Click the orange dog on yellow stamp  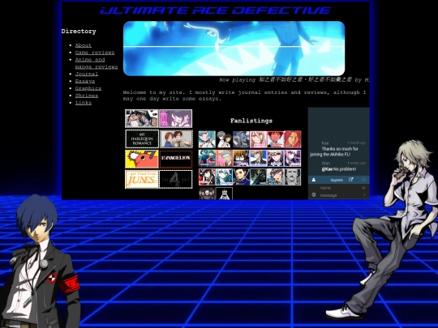pyautogui.click(x=142, y=160)
